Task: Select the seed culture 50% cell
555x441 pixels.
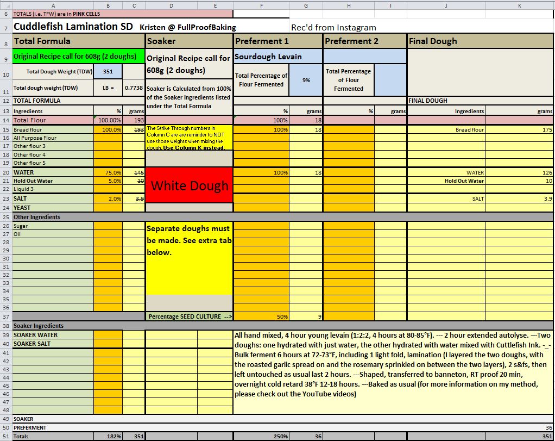Action: pyautogui.click(x=261, y=316)
